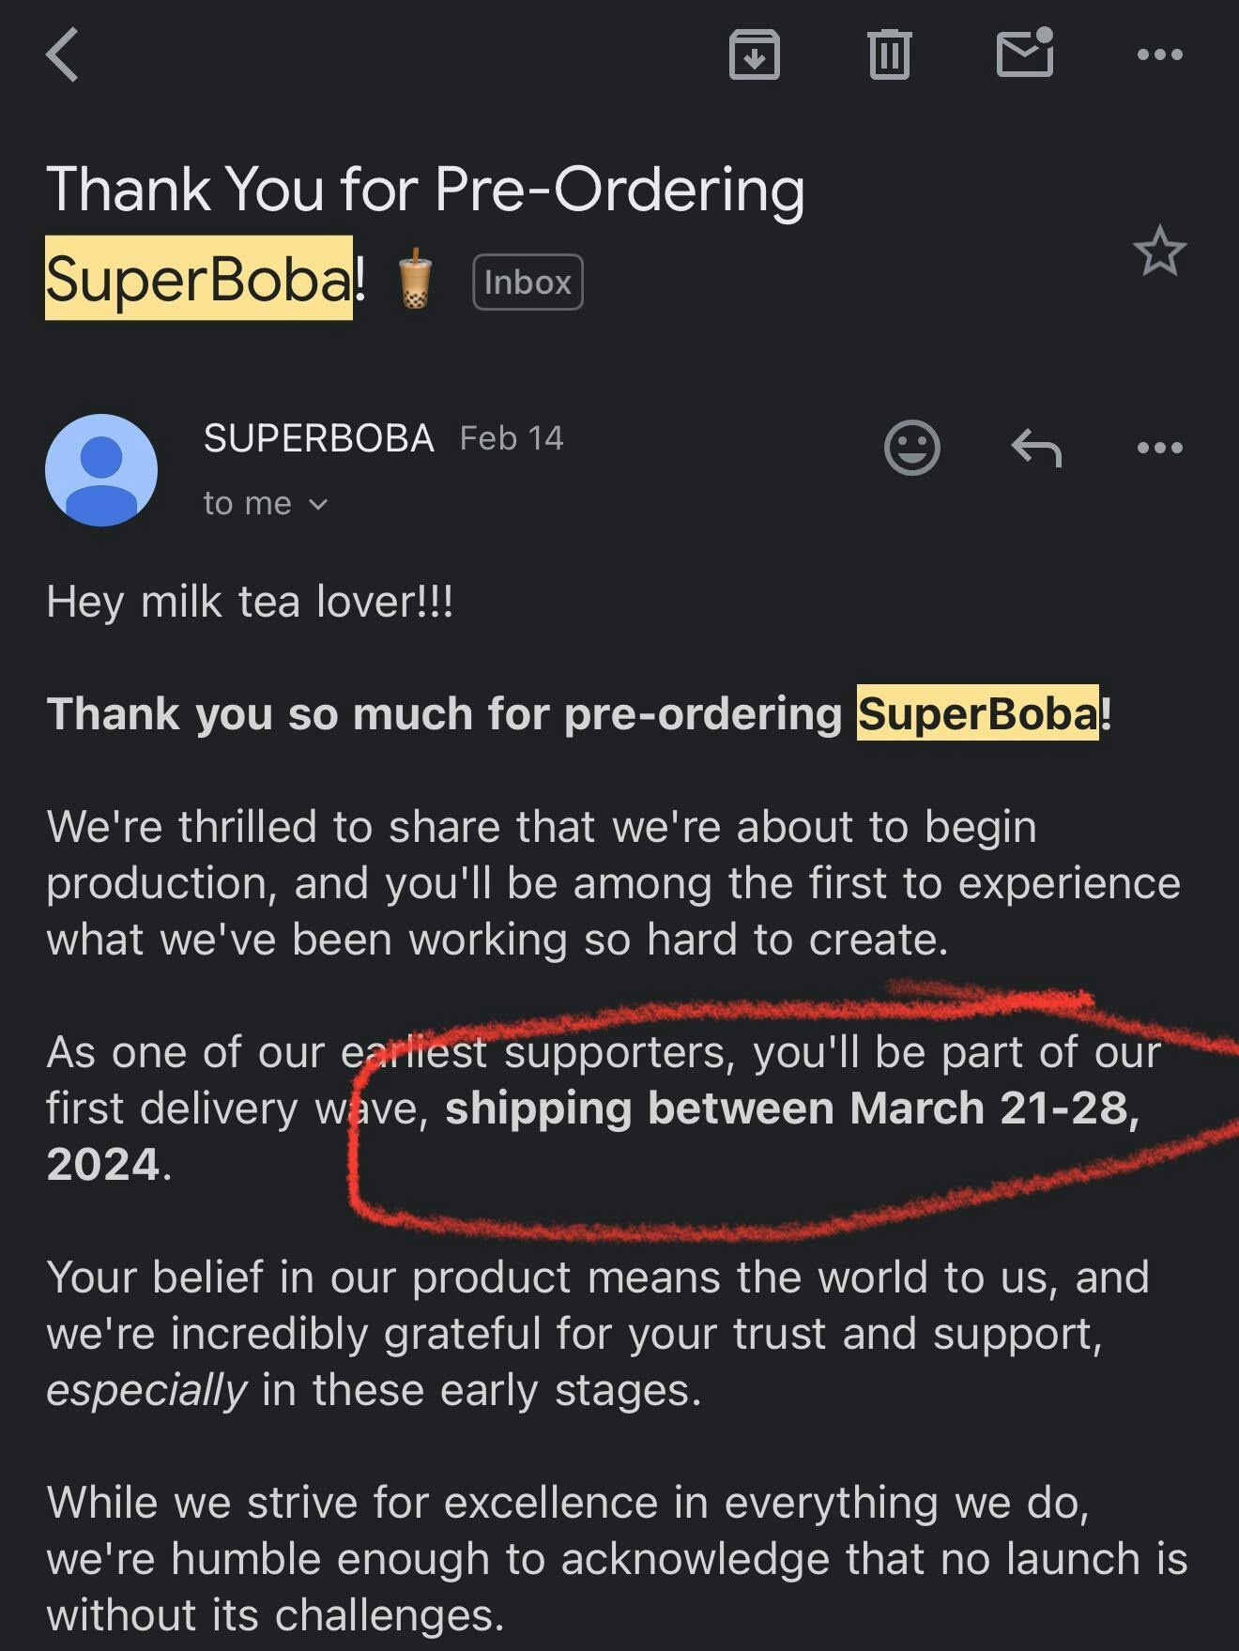Open the top-right more options menu
This screenshot has height=1651, width=1239.
click(x=1159, y=54)
